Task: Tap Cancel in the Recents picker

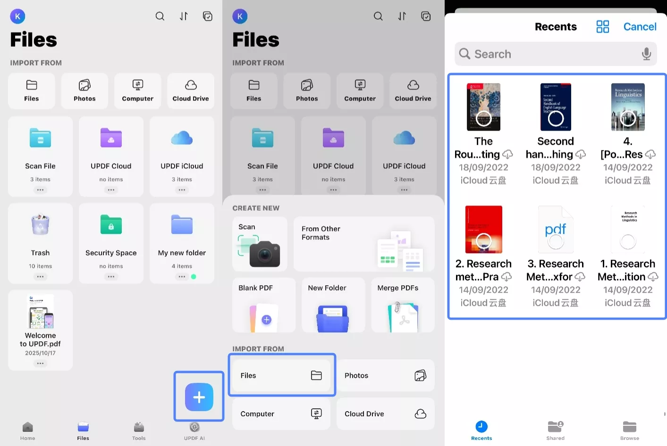Action: pos(640,27)
